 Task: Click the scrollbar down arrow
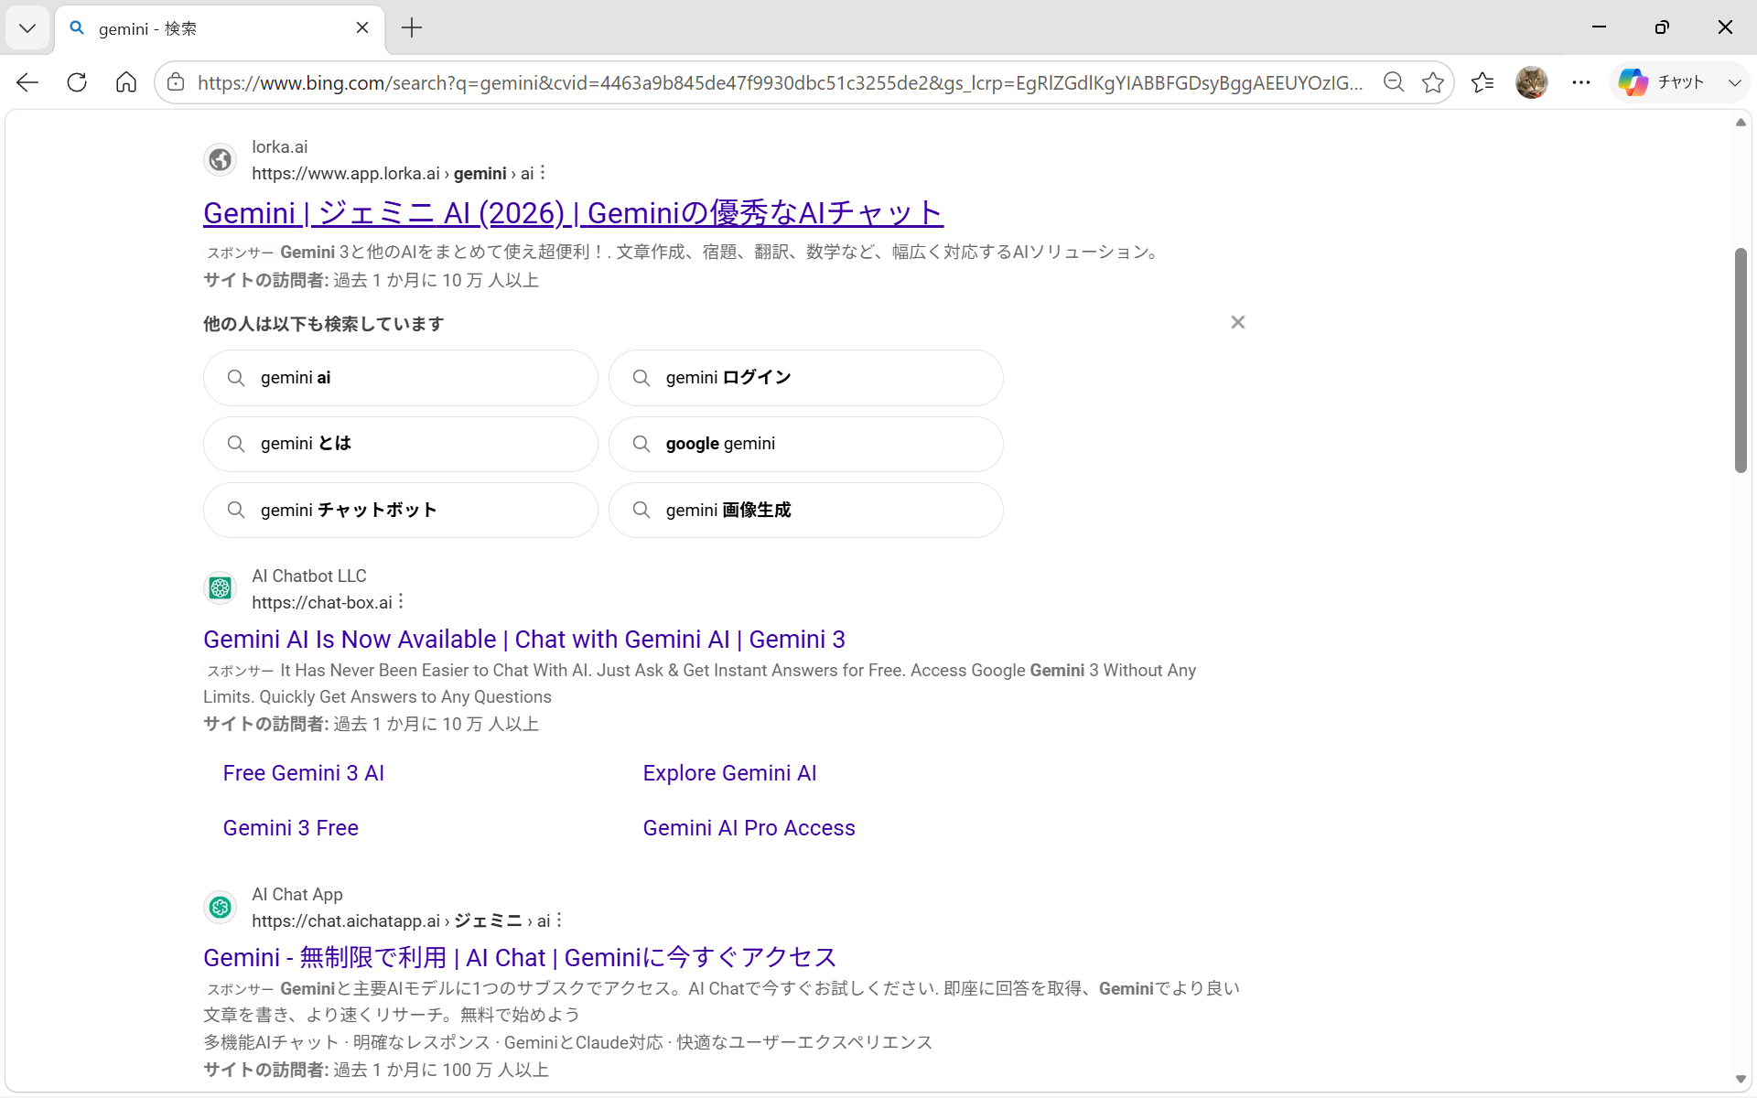(x=1741, y=1079)
